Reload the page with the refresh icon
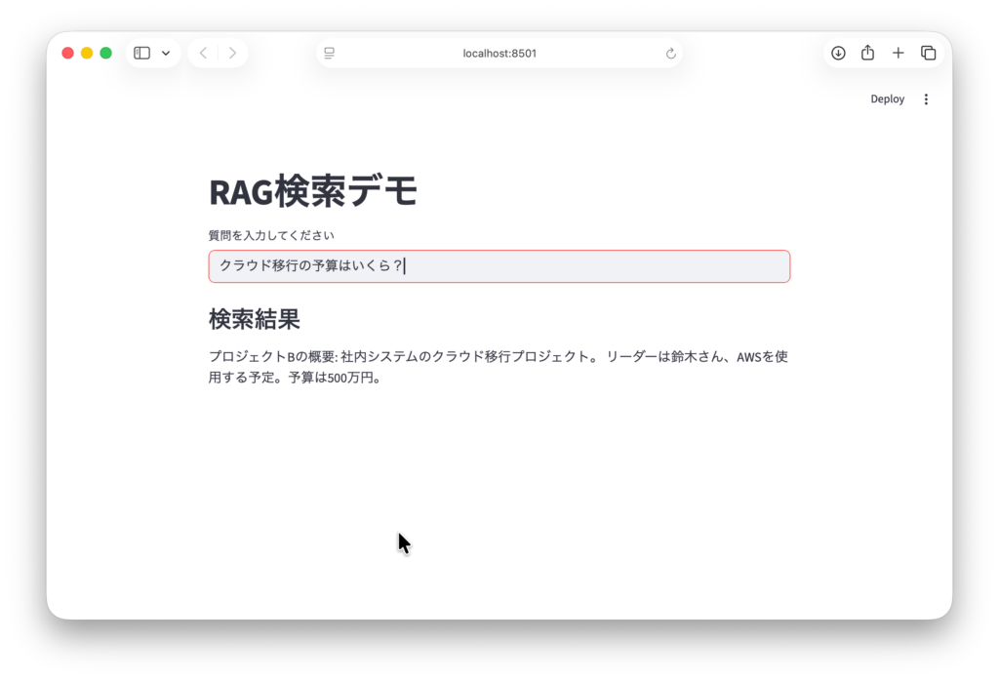 [x=670, y=53]
